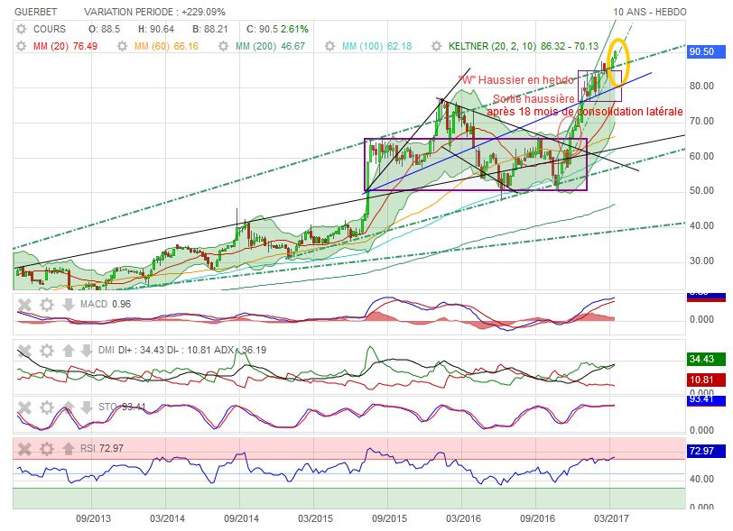Click the red 10.81 DI- value tag
This screenshot has height=531, width=733.
706,380
